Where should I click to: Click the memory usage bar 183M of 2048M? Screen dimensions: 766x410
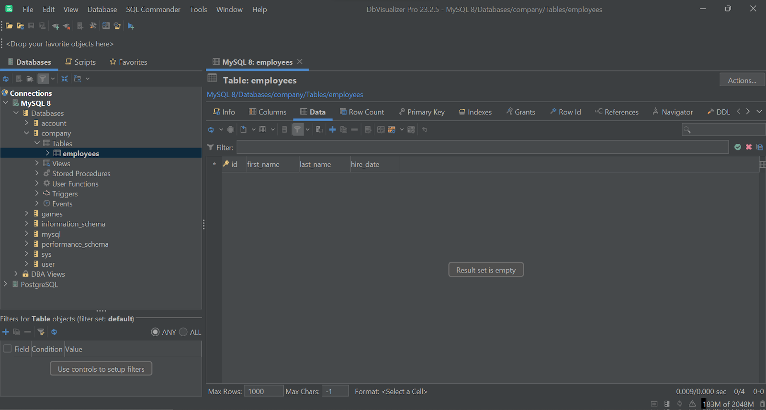tap(728, 404)
